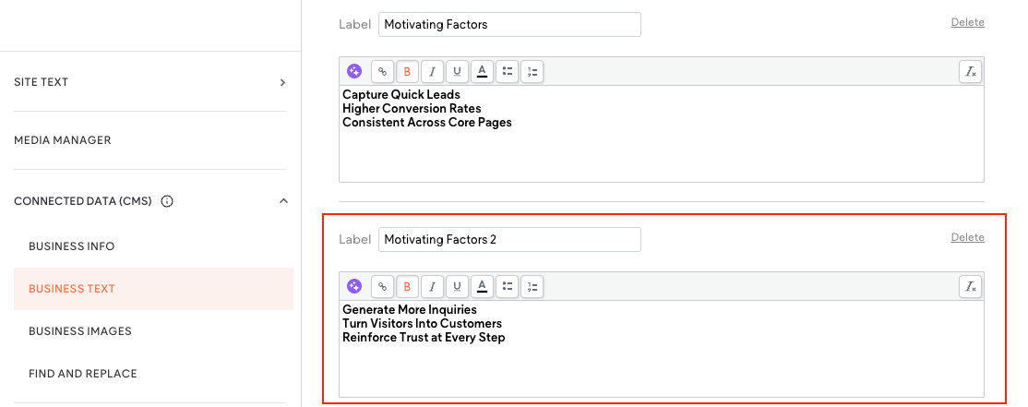Click info icon next to Connected Data (CMS)
This screenshot has height=407, width=1028.
[167, 201]
